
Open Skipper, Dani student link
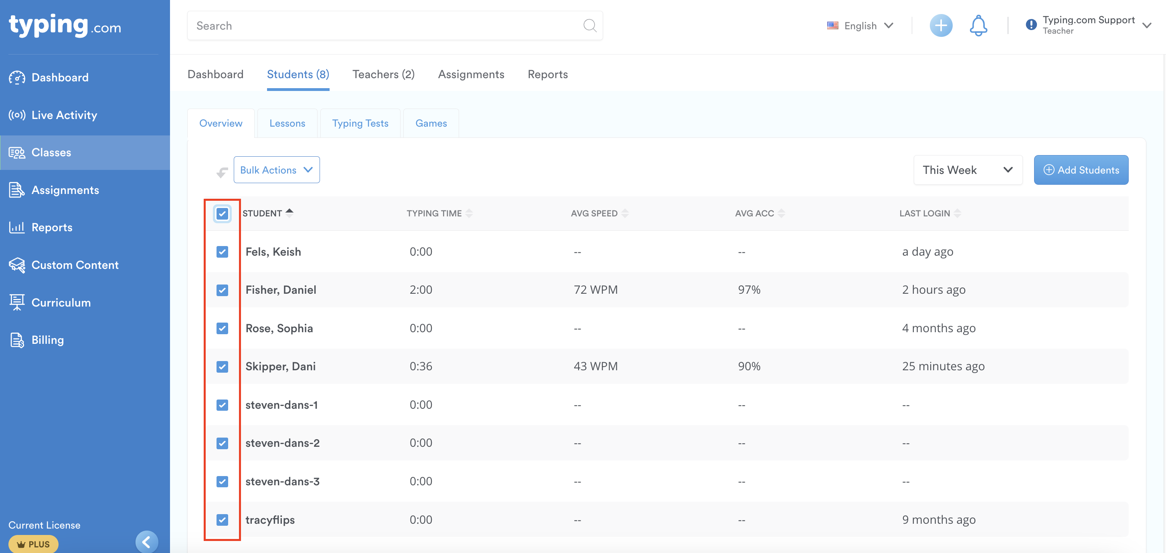point(280,366)
